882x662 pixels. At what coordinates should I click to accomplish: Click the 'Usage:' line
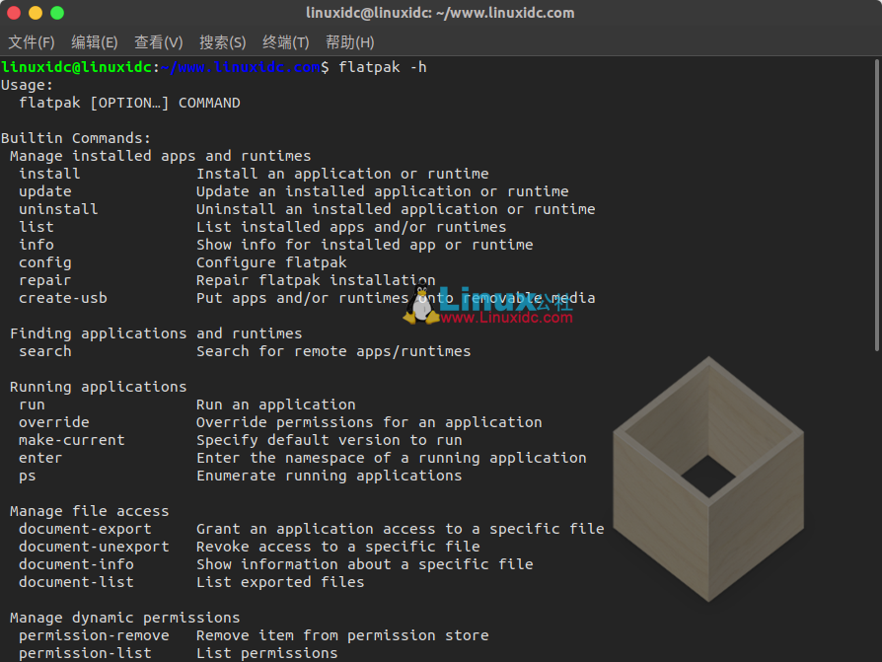click(27, 86)
